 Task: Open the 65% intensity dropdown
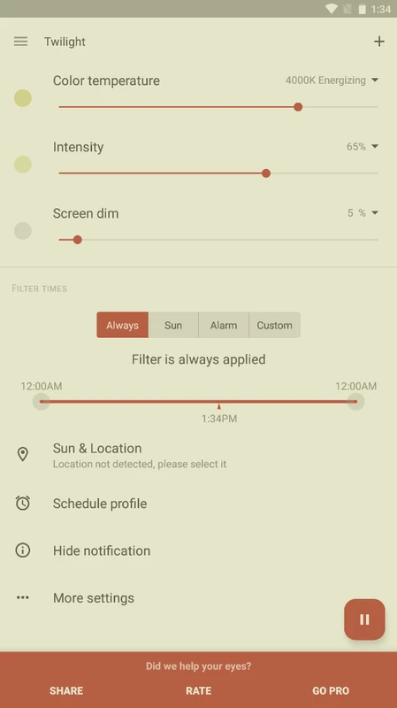pyautogui.click(x=363, y=147)
